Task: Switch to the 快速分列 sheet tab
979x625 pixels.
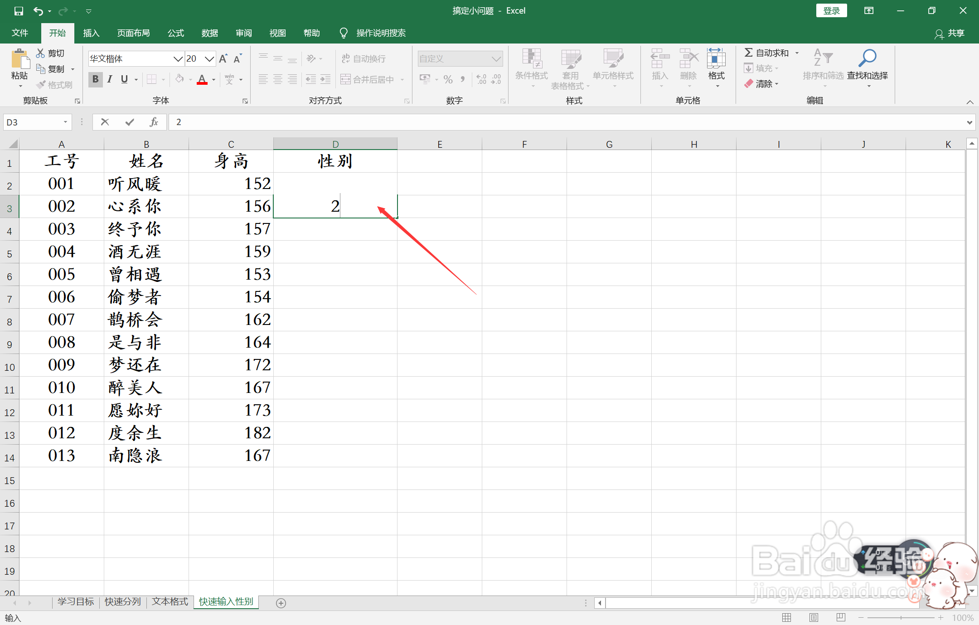Action: 122,601
